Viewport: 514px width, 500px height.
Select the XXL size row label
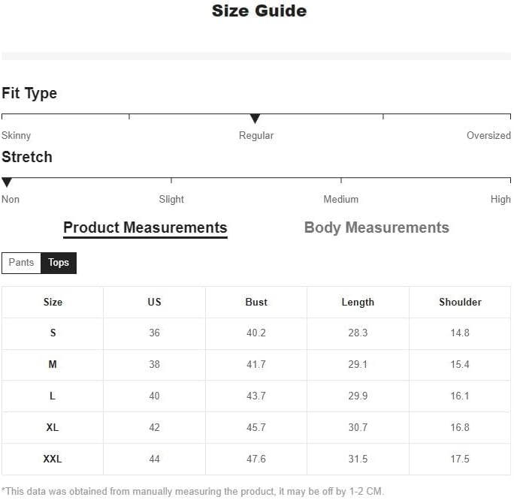(53, 459)
